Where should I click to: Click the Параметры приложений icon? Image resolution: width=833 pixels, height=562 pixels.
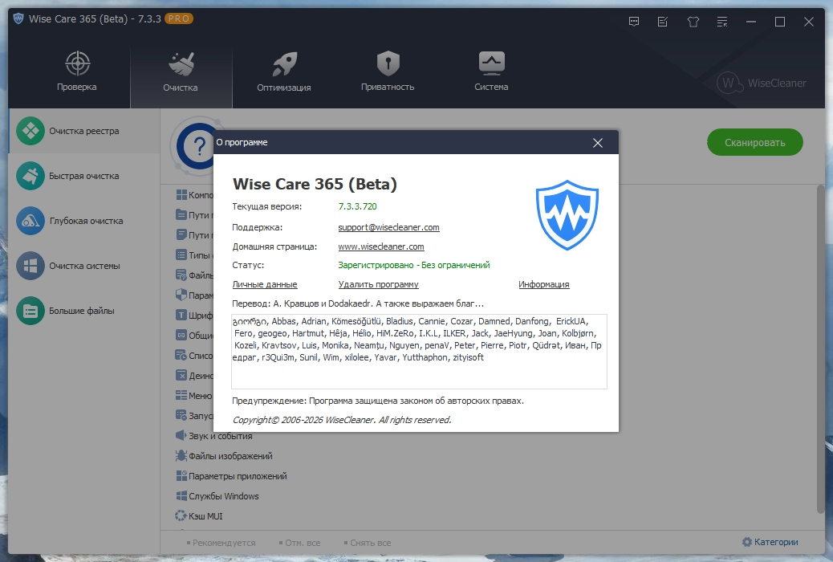[181, 476]
